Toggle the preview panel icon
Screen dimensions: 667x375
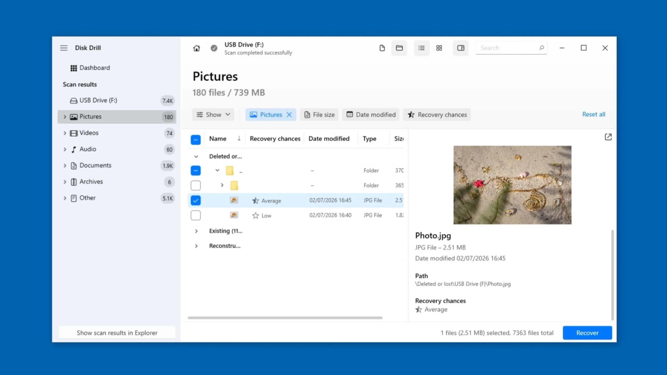coord(461,48)
